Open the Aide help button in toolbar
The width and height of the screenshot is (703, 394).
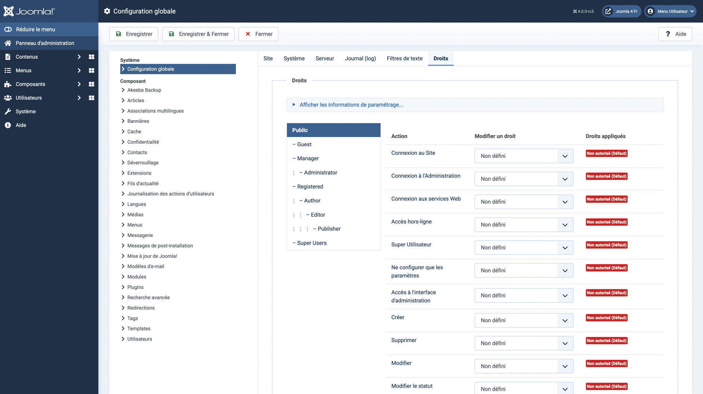click(675, 34)
